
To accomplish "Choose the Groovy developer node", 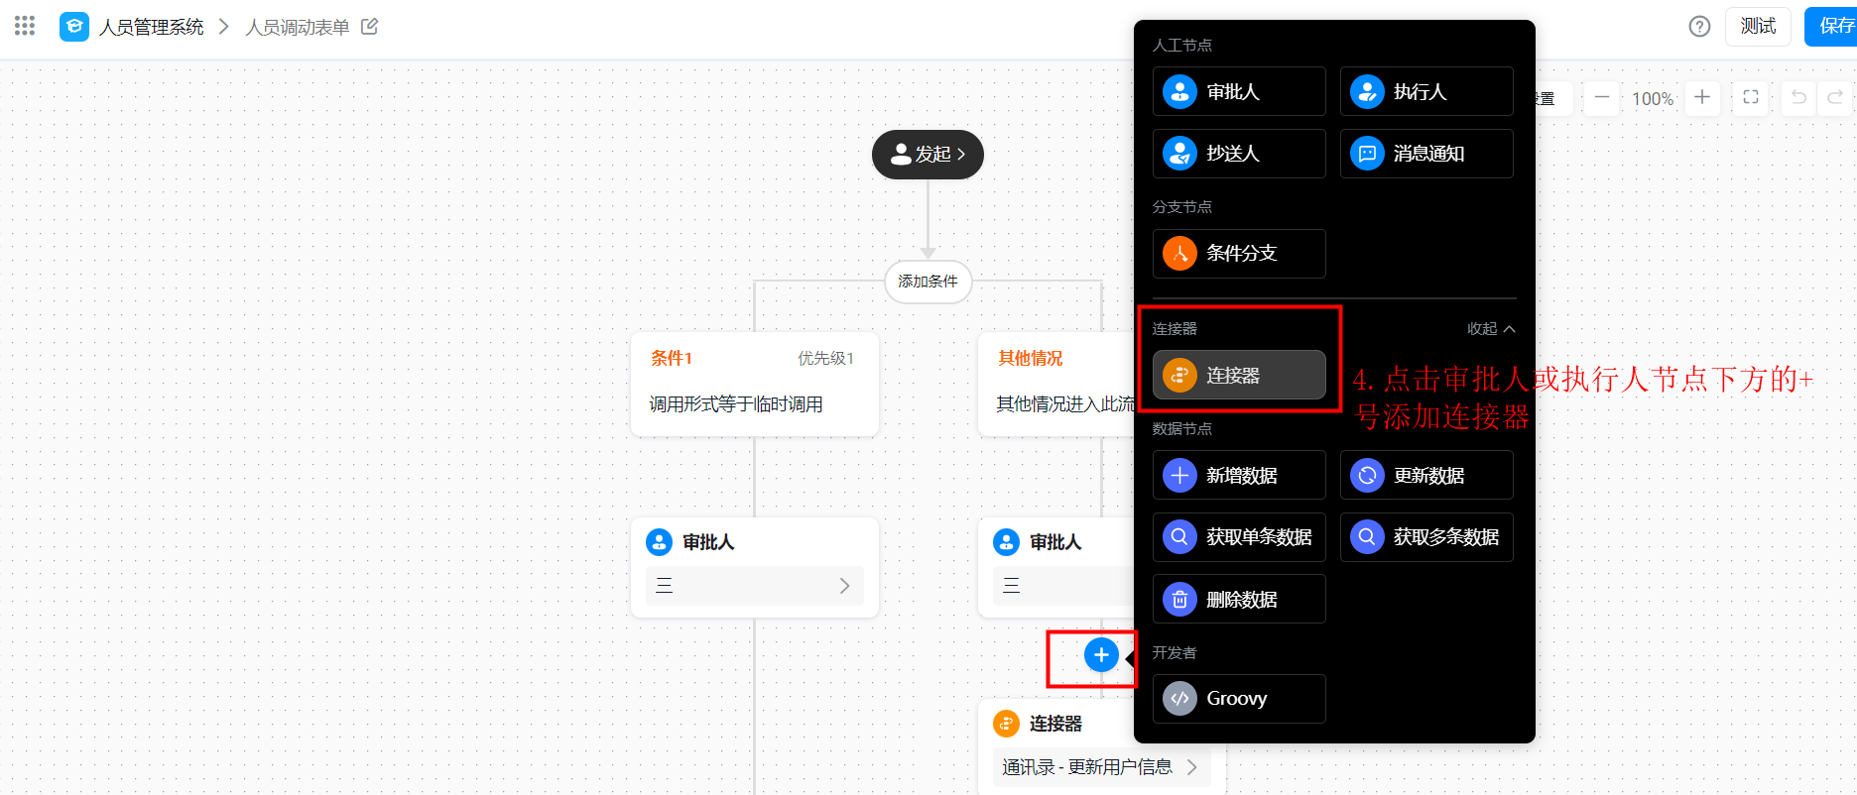I will [x=1239, y=699].
